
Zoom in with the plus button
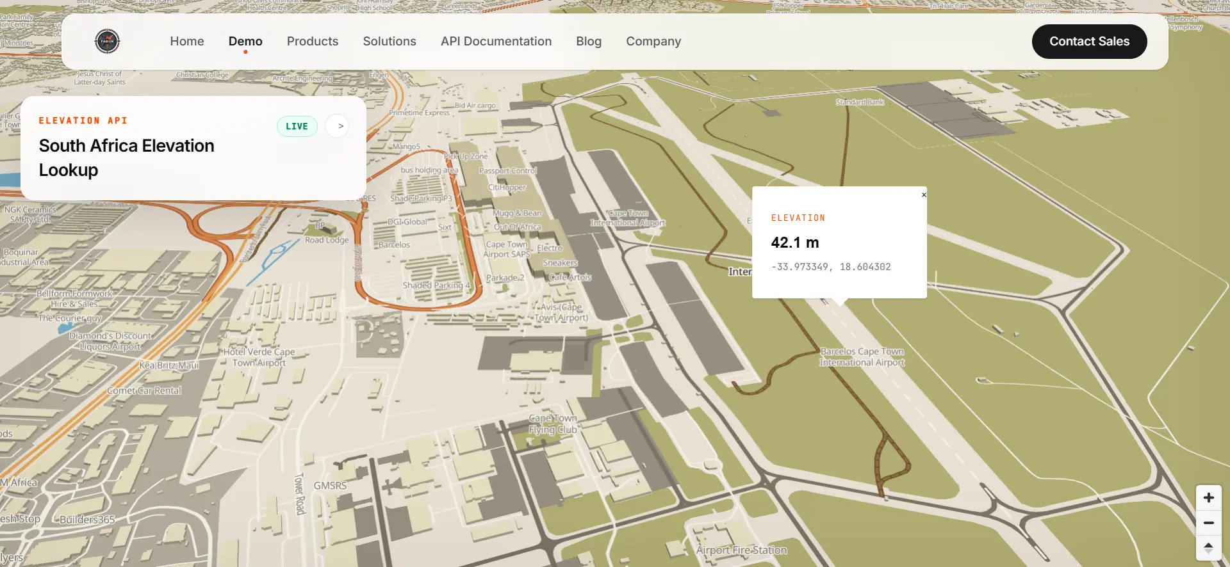(1208, 498)
